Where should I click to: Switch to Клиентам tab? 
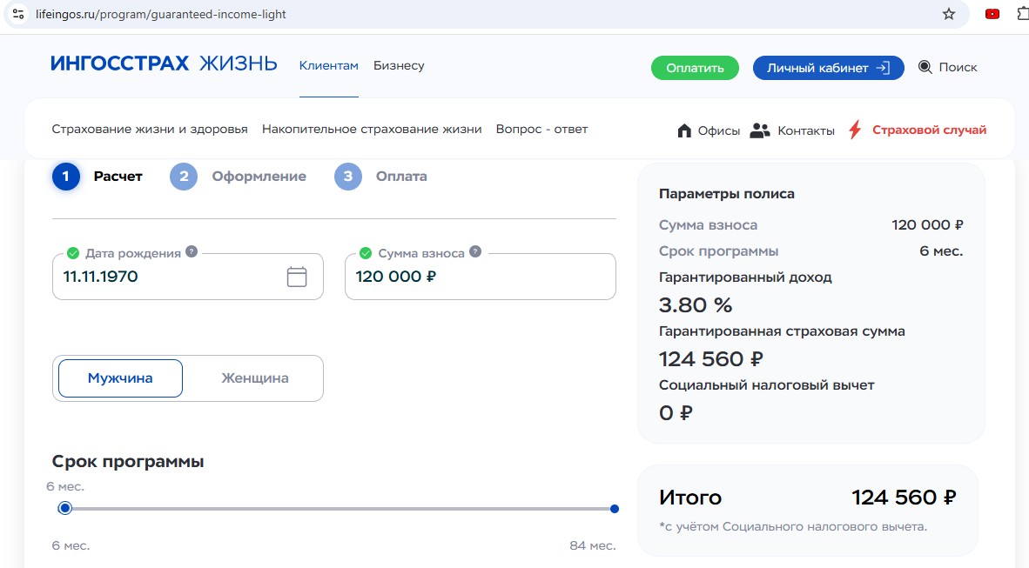(328, 65)
